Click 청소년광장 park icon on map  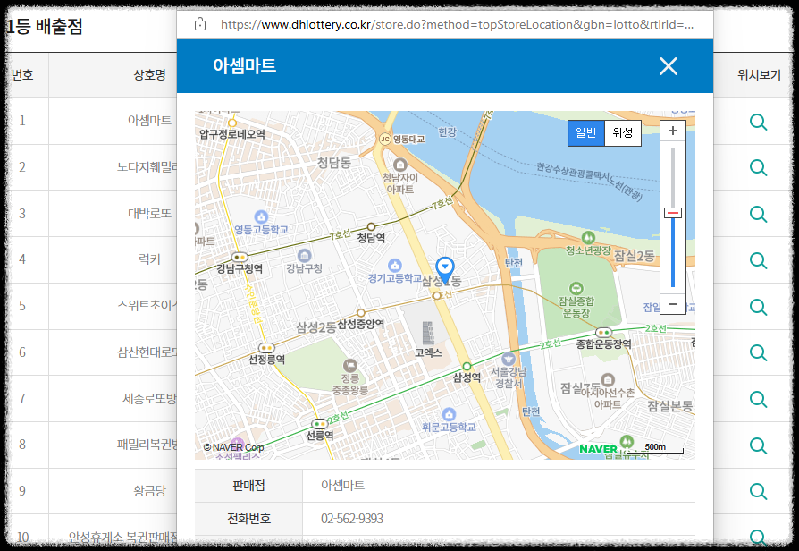[x=588, y=237]
